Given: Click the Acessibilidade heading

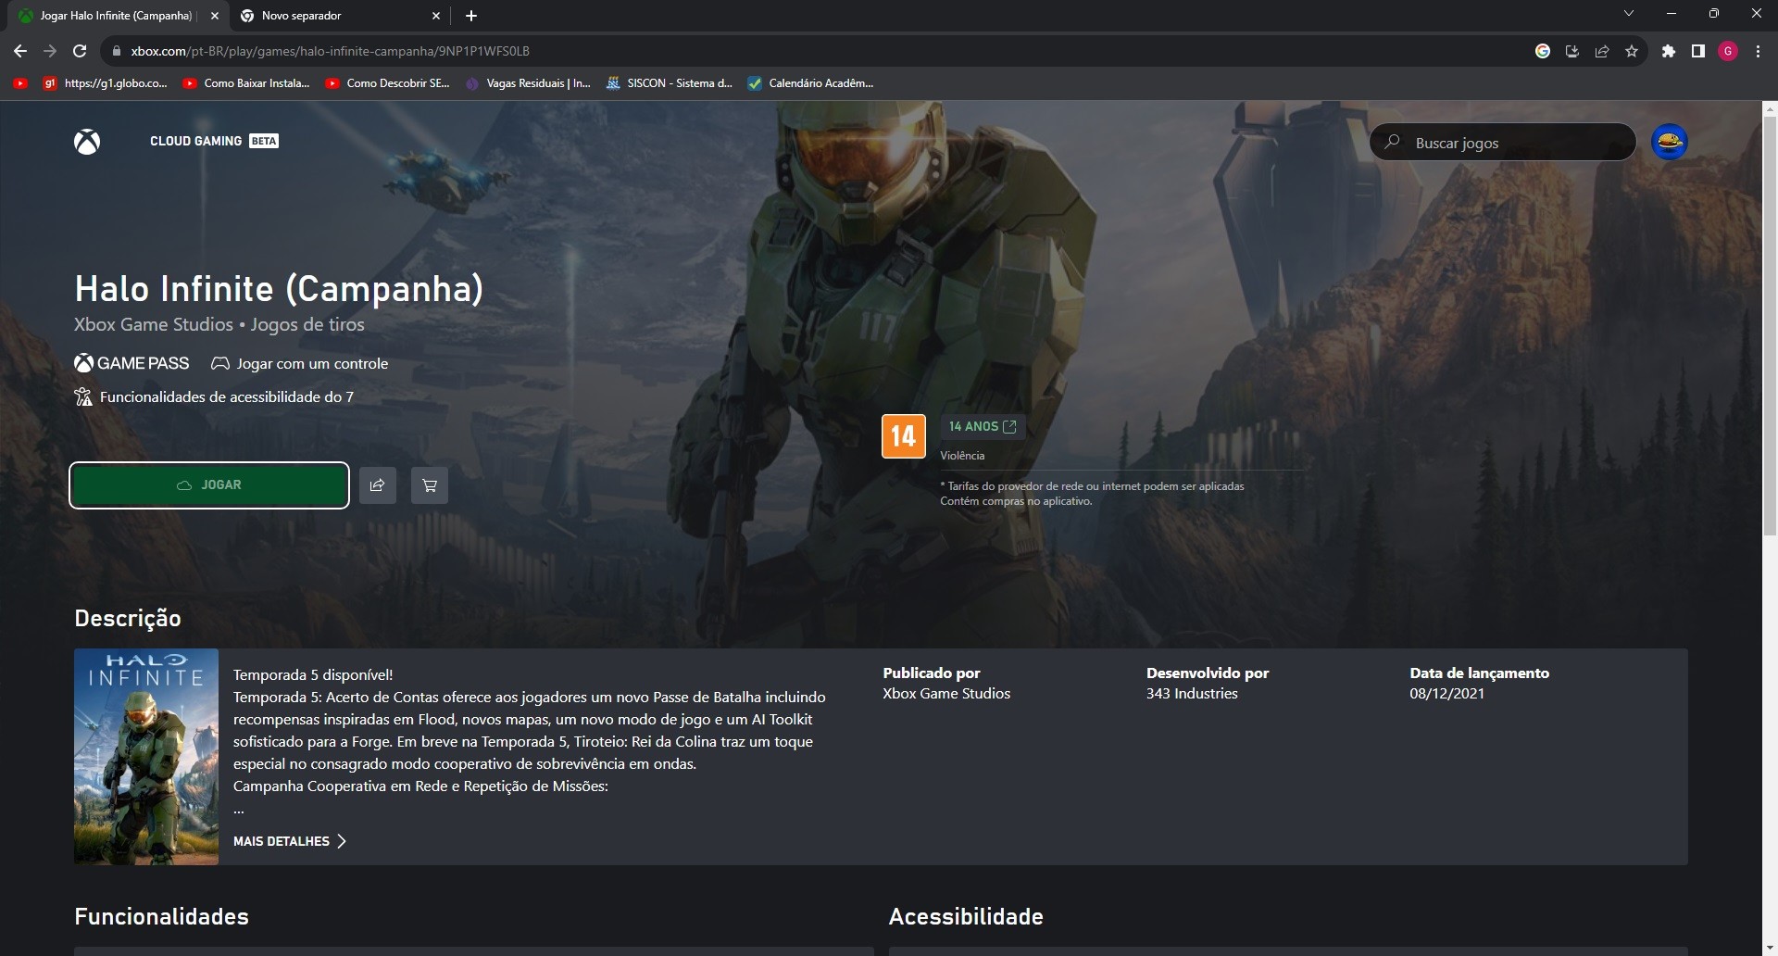Looking at the screenshot, I should 966,916.
